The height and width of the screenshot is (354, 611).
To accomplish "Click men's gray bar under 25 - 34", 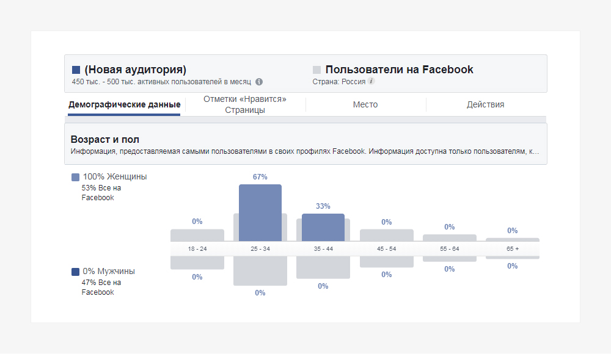I will pyautogui.click(x=260, y=271).
